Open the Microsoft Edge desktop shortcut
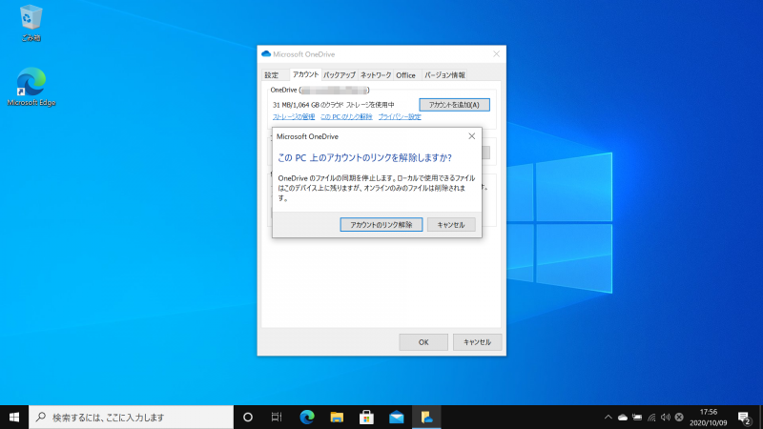Screen dimensions: 763x429 (31, 87)
